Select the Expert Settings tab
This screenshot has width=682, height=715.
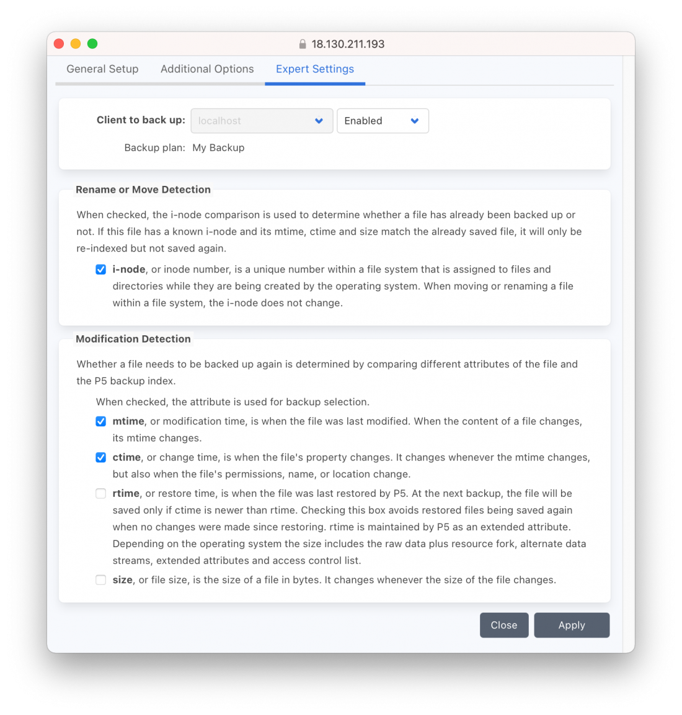tap(315, 69)
